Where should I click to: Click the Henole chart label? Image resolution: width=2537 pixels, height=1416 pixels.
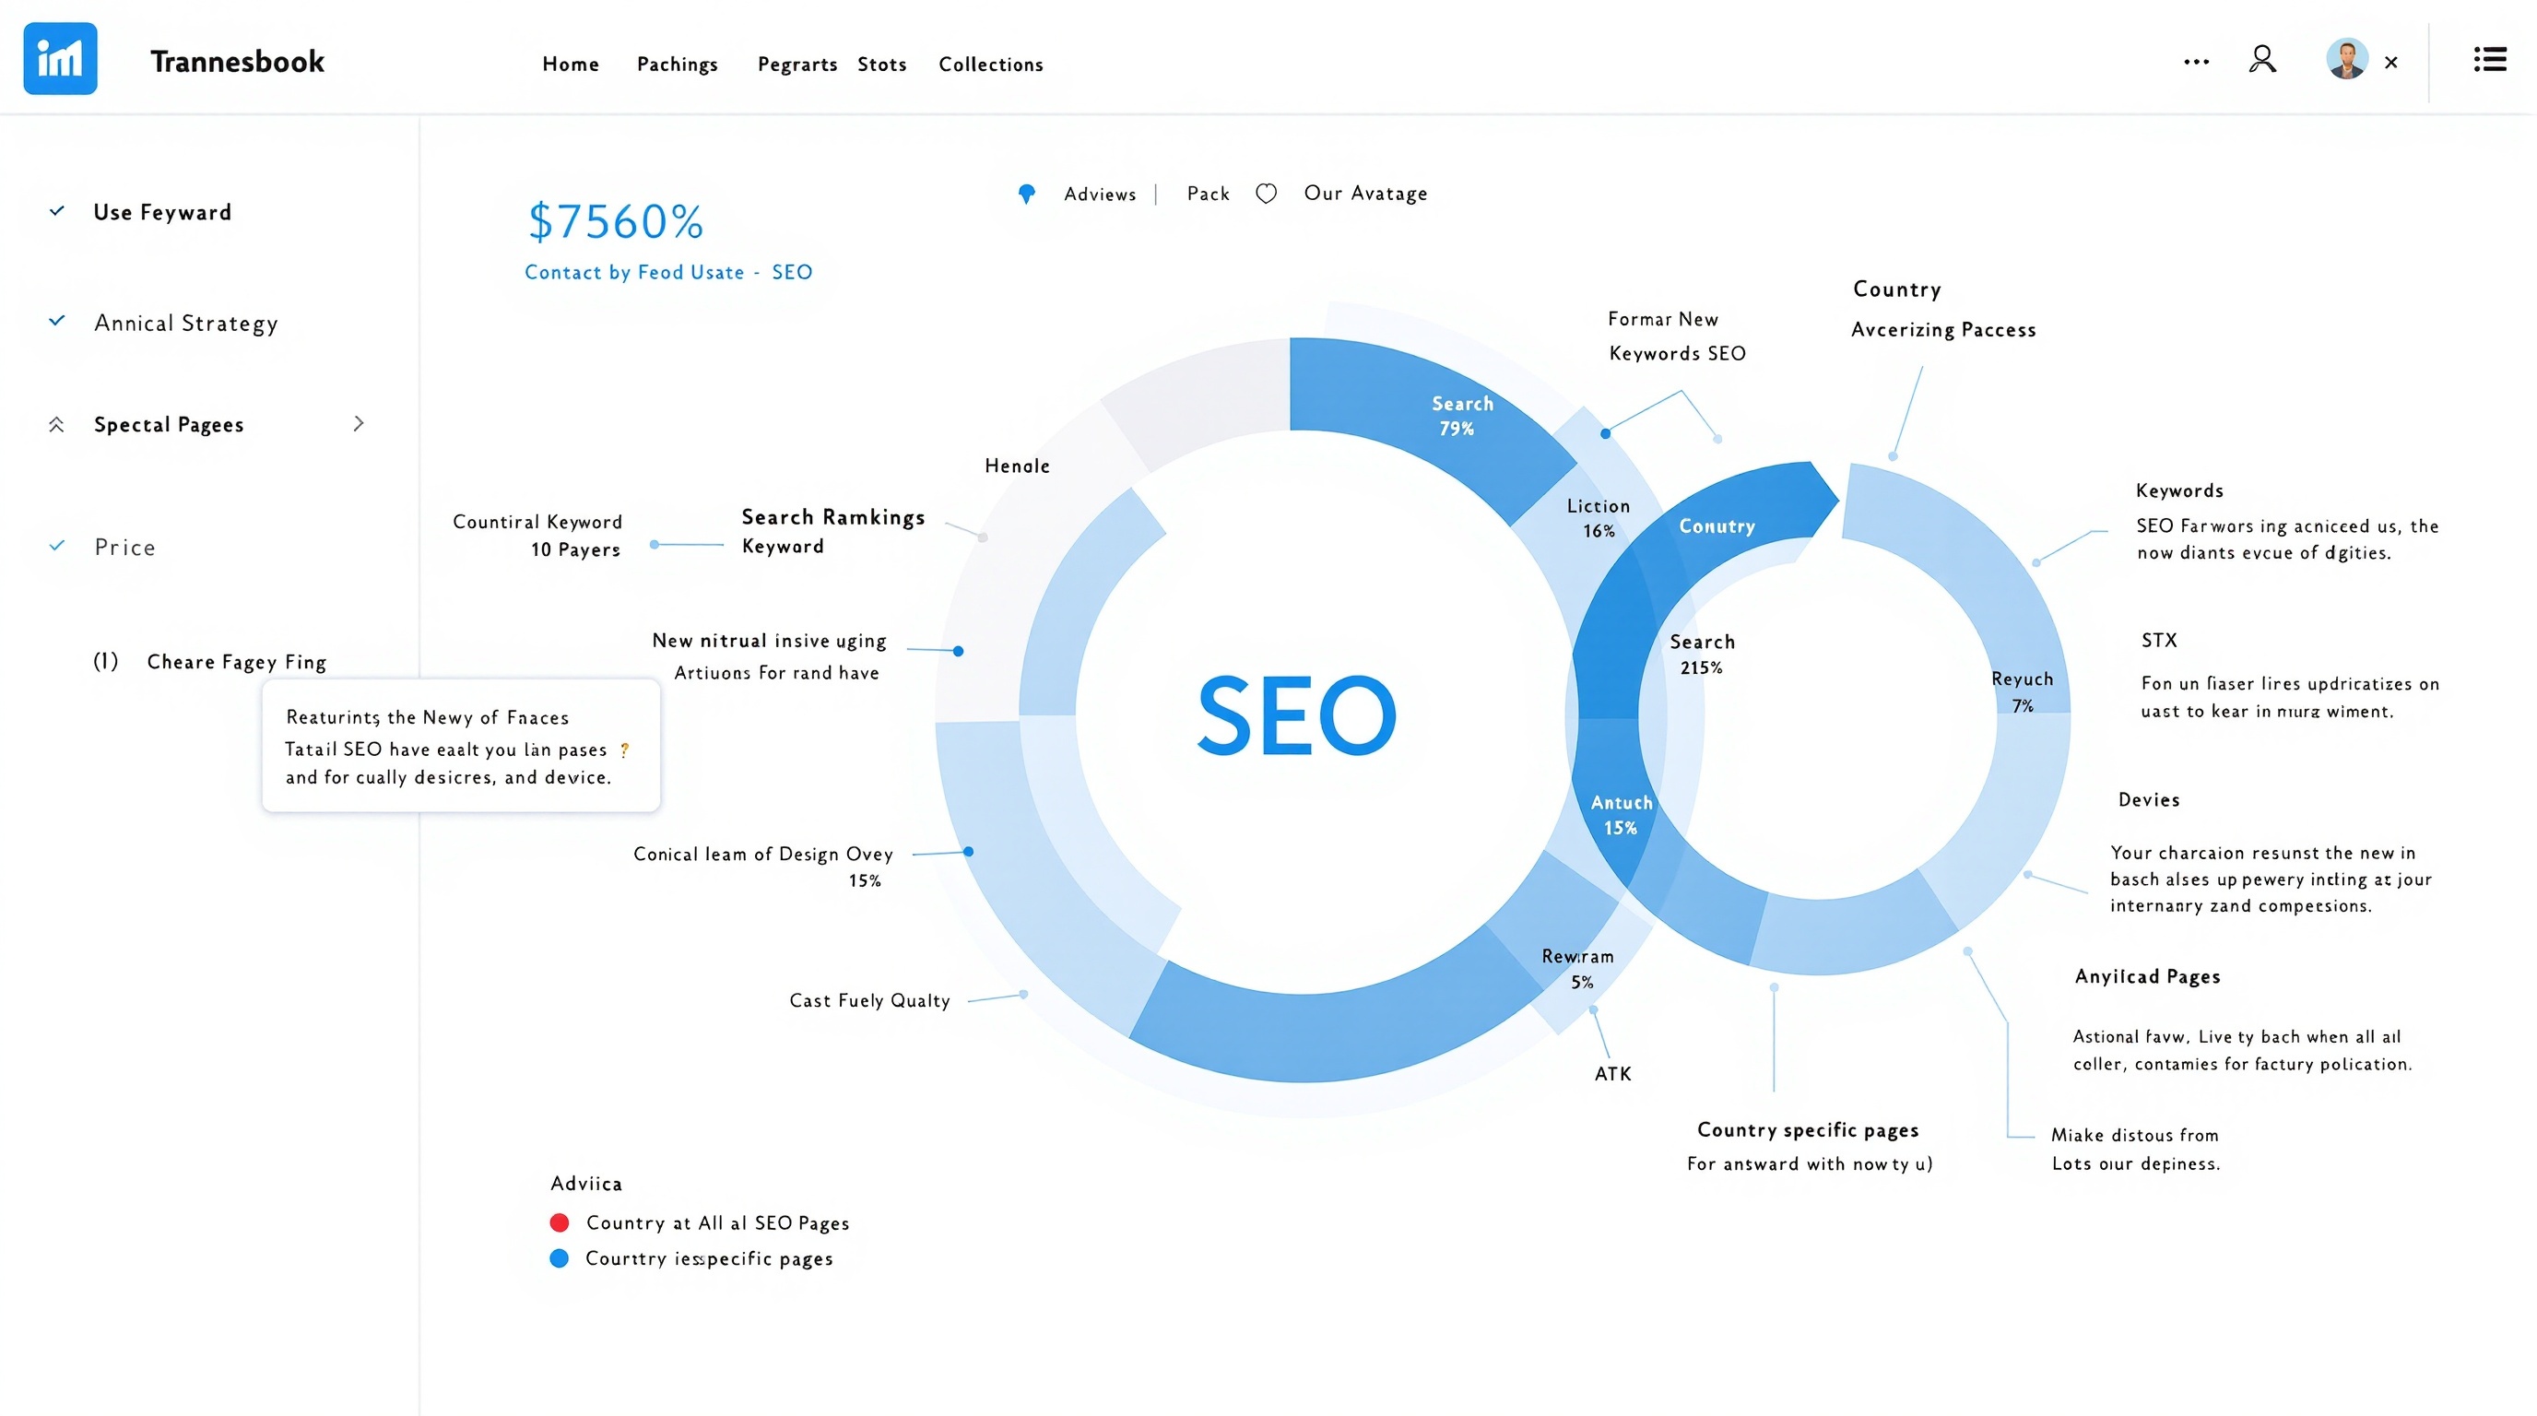point(1018,465)
